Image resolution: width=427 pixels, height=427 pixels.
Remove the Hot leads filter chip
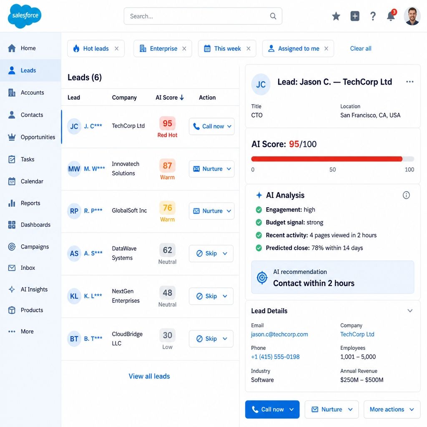pos(117,48)
